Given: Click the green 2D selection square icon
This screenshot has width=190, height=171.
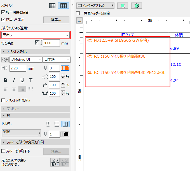Looking at the screenshot, I should [x=123, y=6].
